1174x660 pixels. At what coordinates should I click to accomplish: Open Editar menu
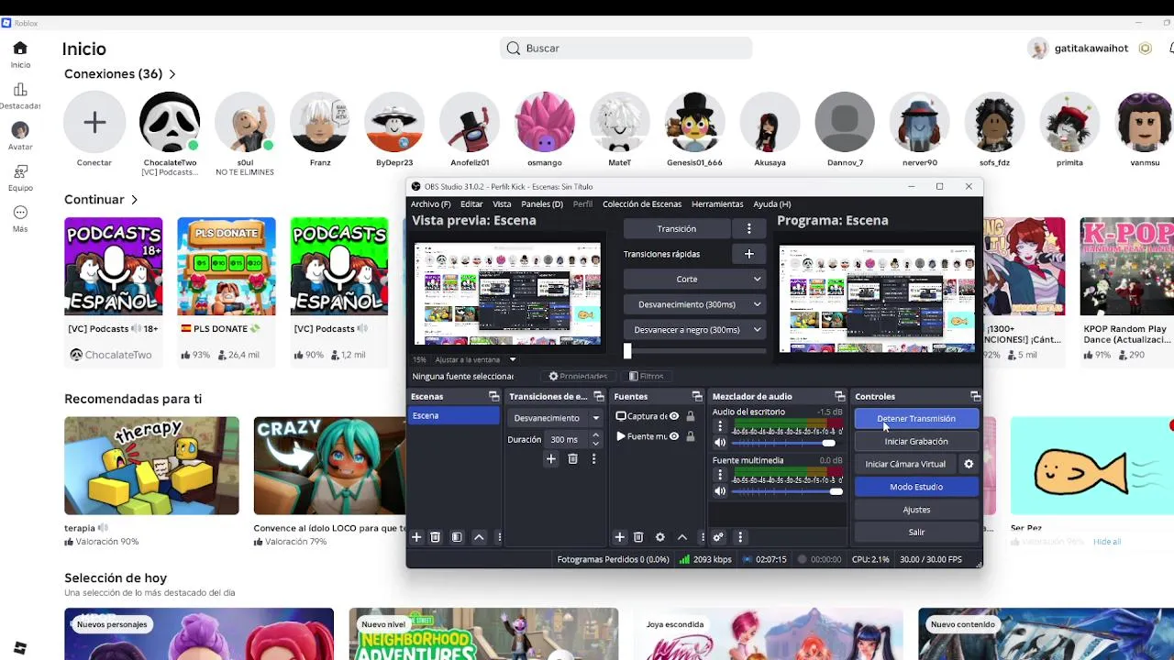pos(471,203)
